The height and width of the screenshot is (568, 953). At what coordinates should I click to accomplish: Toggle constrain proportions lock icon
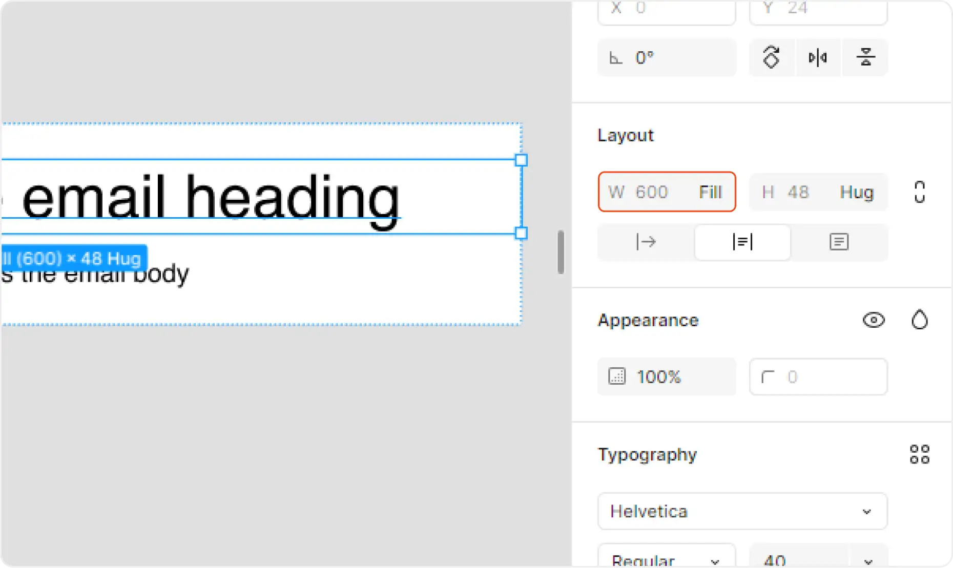click(x=920, y=192)
